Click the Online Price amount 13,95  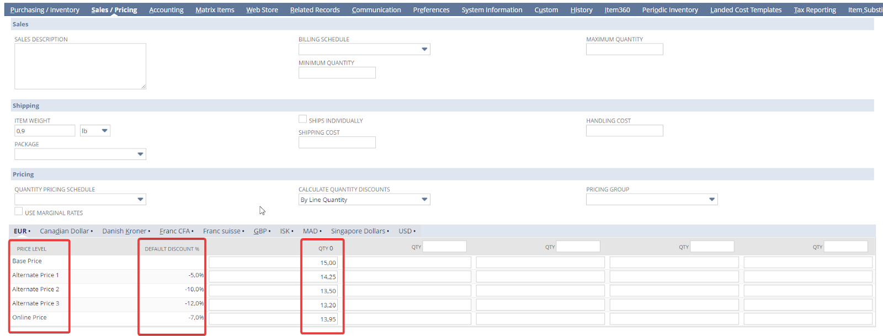click(x=328, y=319)
